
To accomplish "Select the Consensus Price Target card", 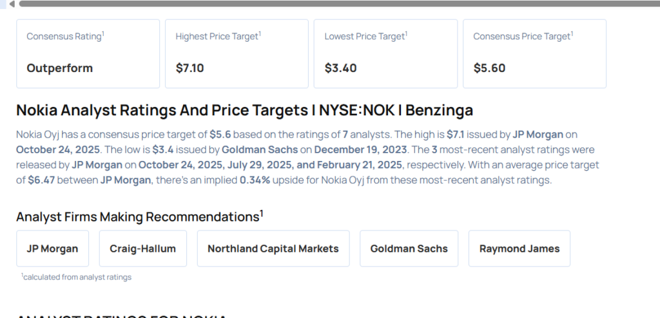I will (534, 53).
